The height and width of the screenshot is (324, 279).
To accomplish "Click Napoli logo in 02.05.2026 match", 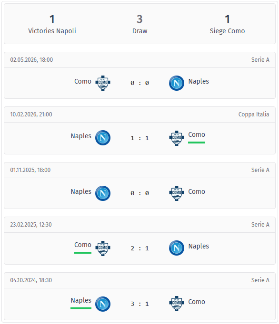I will 177,83.
